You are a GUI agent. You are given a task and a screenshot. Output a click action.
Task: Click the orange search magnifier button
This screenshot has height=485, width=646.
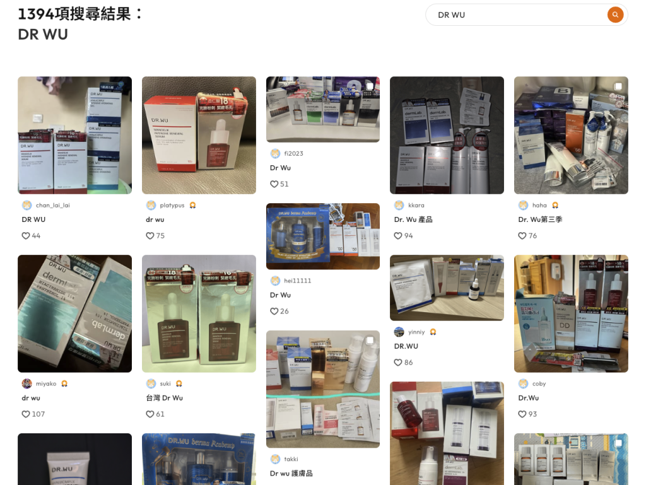[614, 15]
